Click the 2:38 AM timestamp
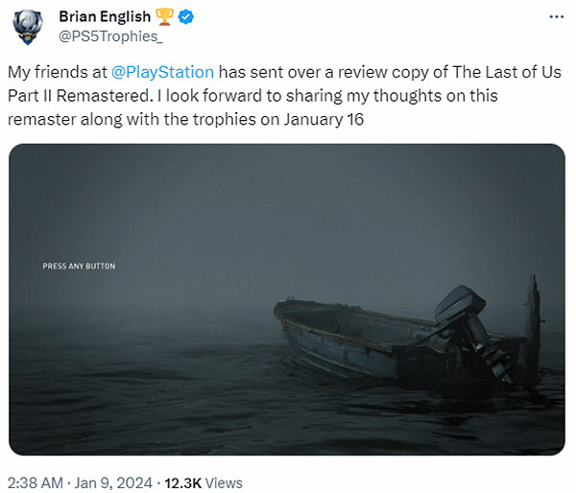576x493 pixels. (35, 482)
